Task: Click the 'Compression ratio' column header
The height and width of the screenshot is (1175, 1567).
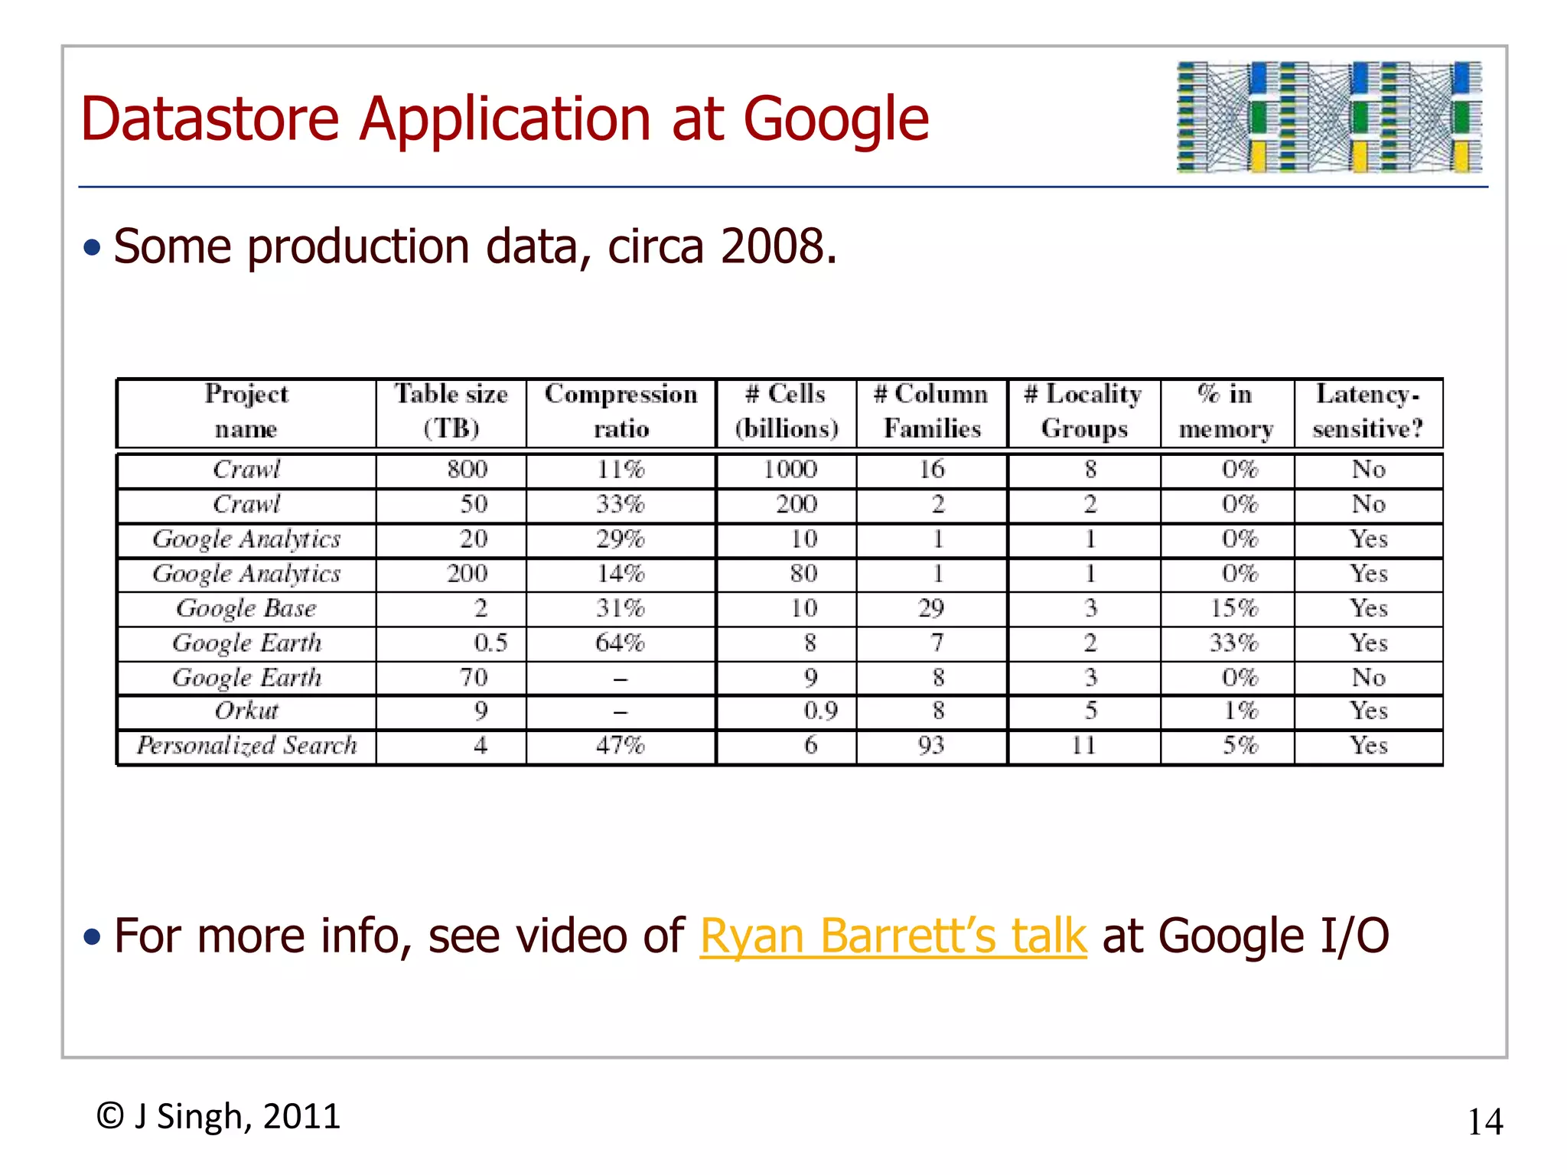Action: tap(621, 412)
